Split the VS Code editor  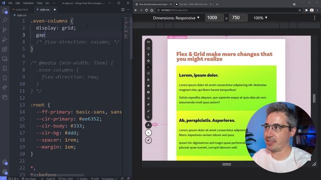click(123, 9)
